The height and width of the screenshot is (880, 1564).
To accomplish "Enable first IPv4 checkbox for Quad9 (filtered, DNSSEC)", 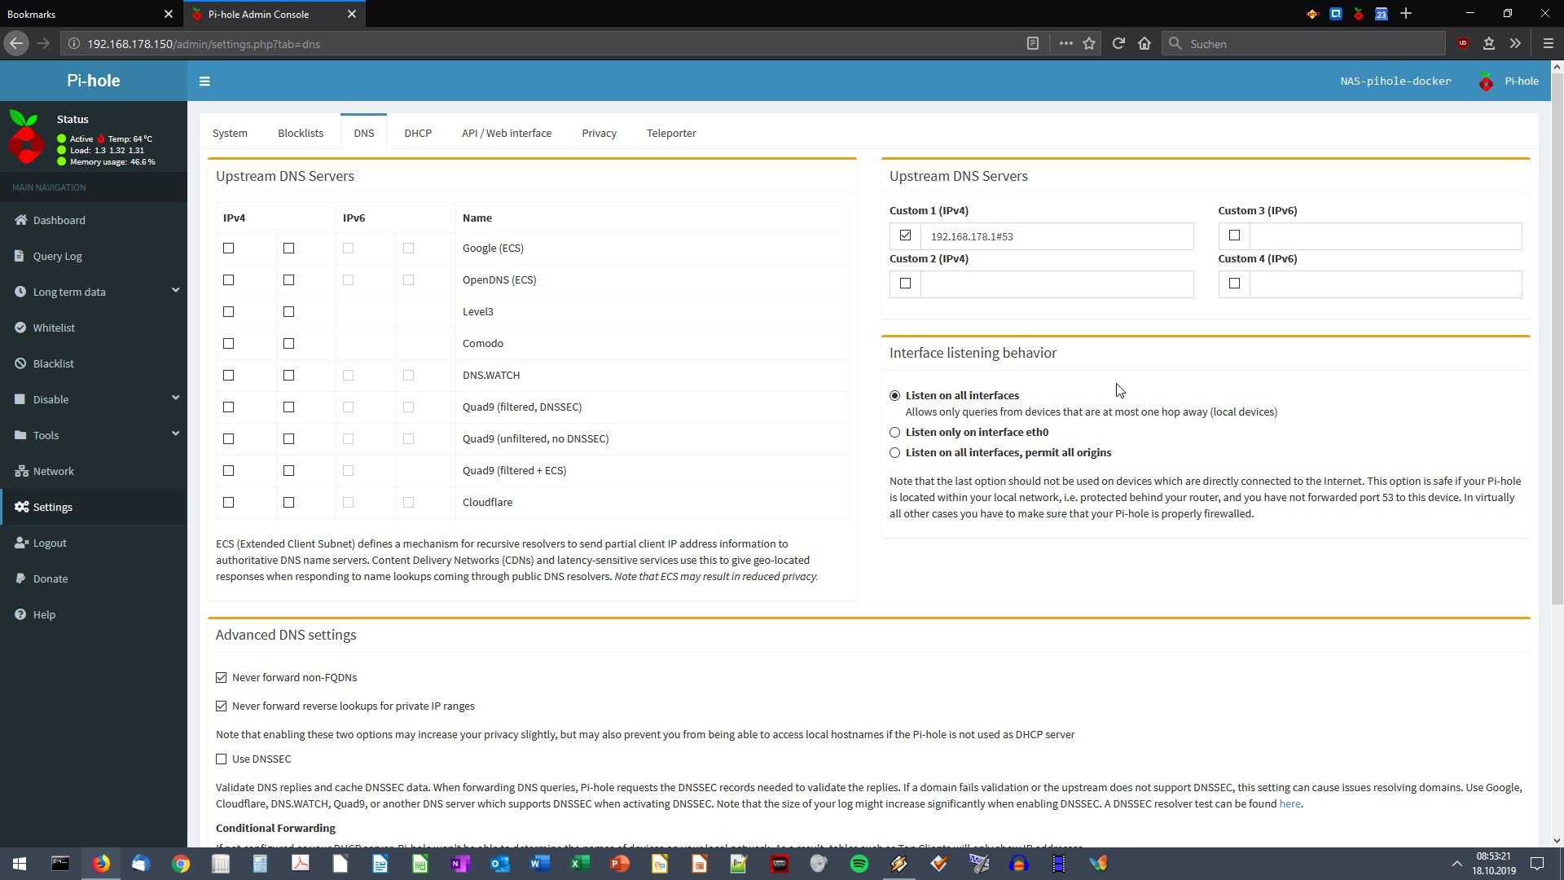I will (x=228, y=407).
